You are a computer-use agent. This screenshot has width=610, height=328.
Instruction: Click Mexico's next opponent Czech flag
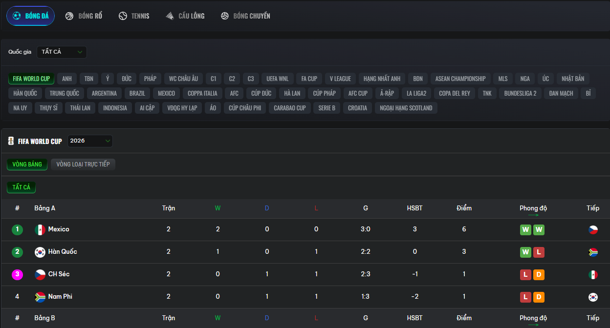click(x=593, y=230)
